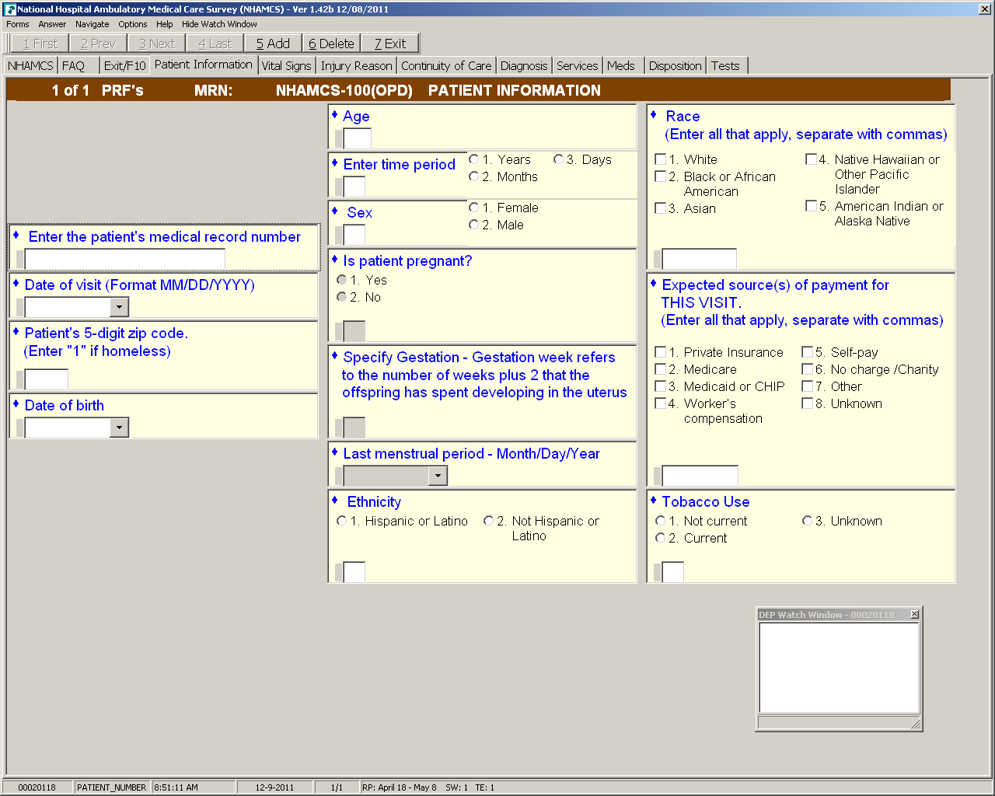Check Native Hawaiian or Other Pacific Islander

[811, 159]
